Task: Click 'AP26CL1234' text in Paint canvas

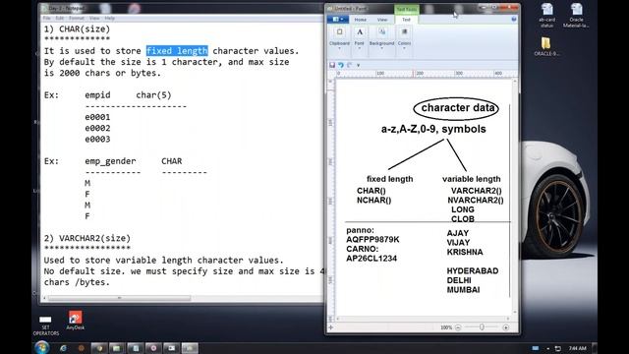Action: coord(372,259)
